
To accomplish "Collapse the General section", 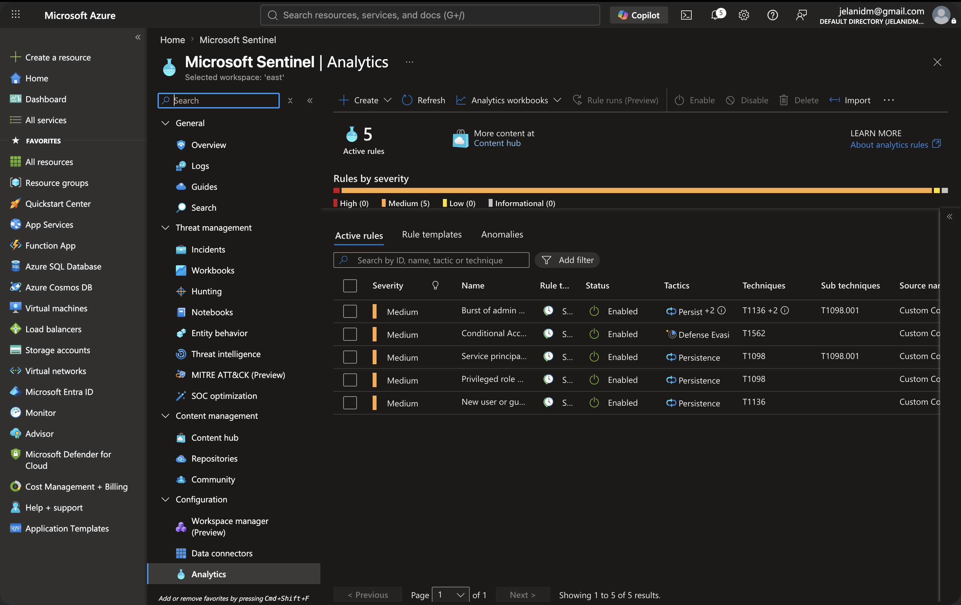I will click(x=165, y=123).
